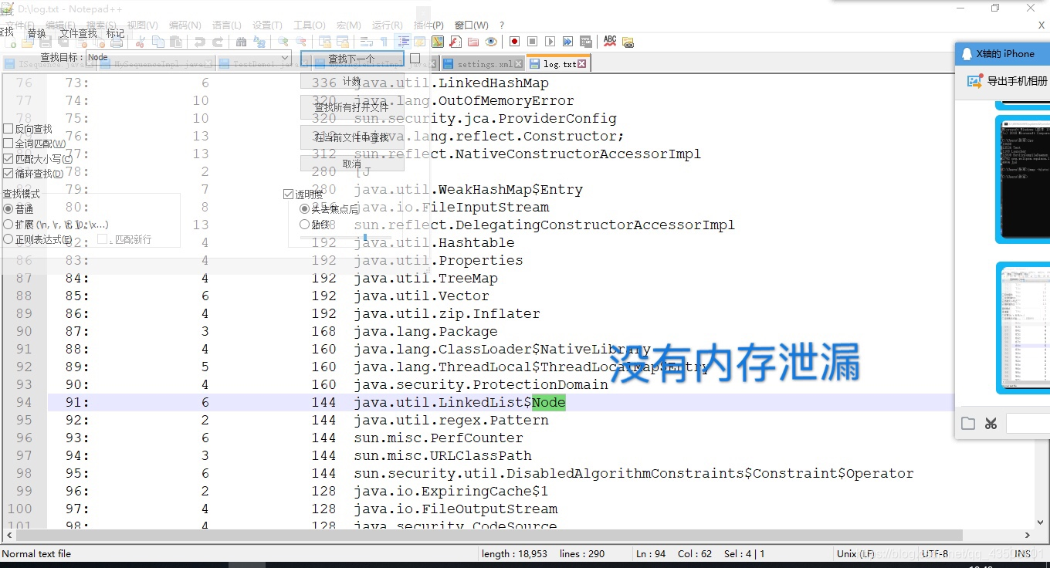Run macro multiple times icon

(567, 42)
